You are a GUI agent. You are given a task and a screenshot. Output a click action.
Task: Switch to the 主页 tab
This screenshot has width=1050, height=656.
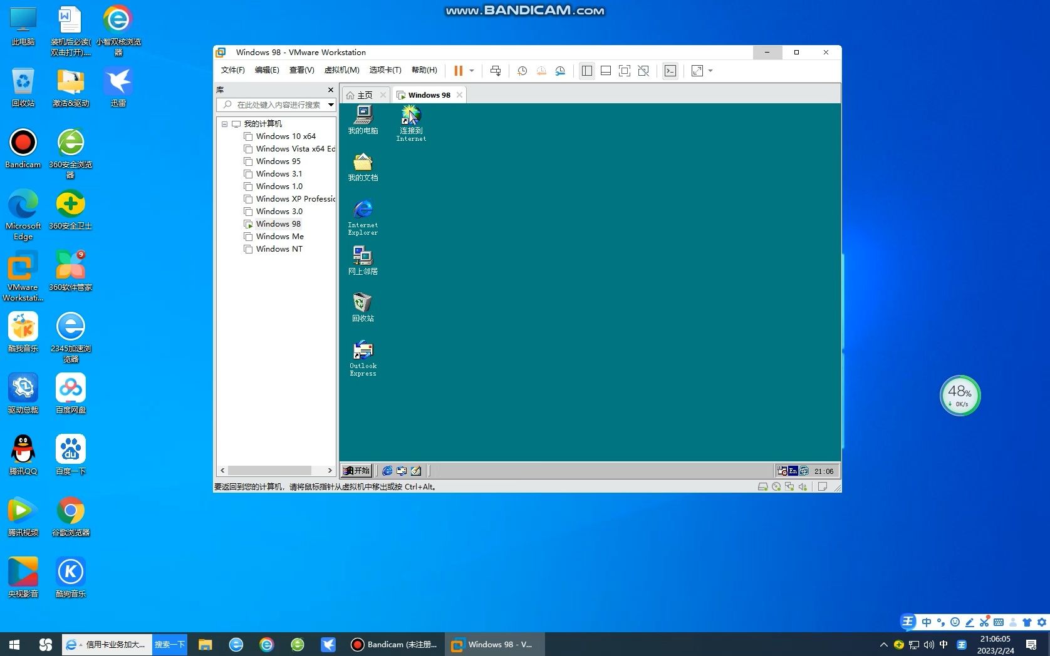[x=365, y=95]
